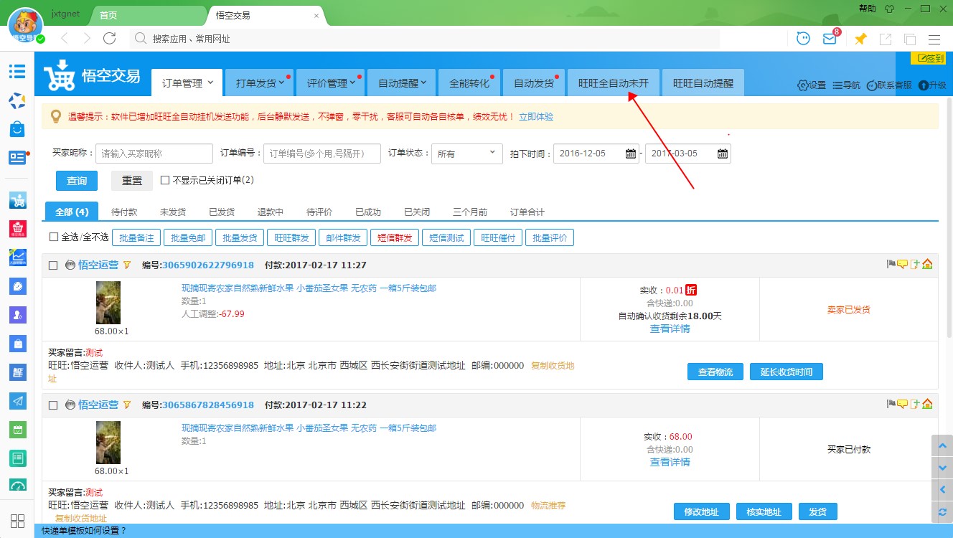Screen dimensions: 953x538
Task: Click the 查看物流 button
Action: point(715,372)
